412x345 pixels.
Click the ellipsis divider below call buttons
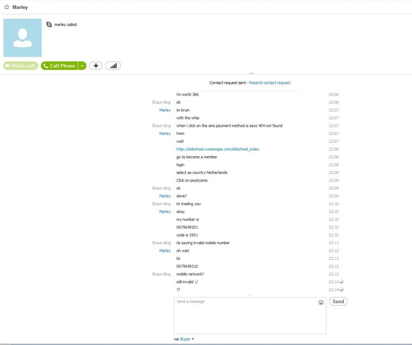(251, 73)
